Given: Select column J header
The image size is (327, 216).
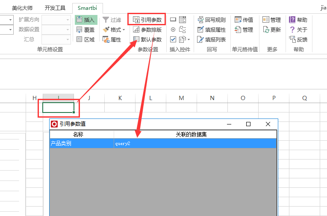Looking at the screenshot, I should coord(89,98).
